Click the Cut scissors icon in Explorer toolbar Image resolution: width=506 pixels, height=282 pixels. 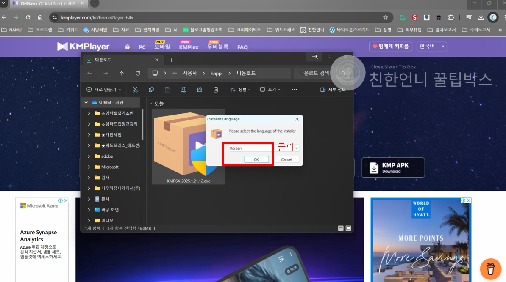[x=135, y=90]
